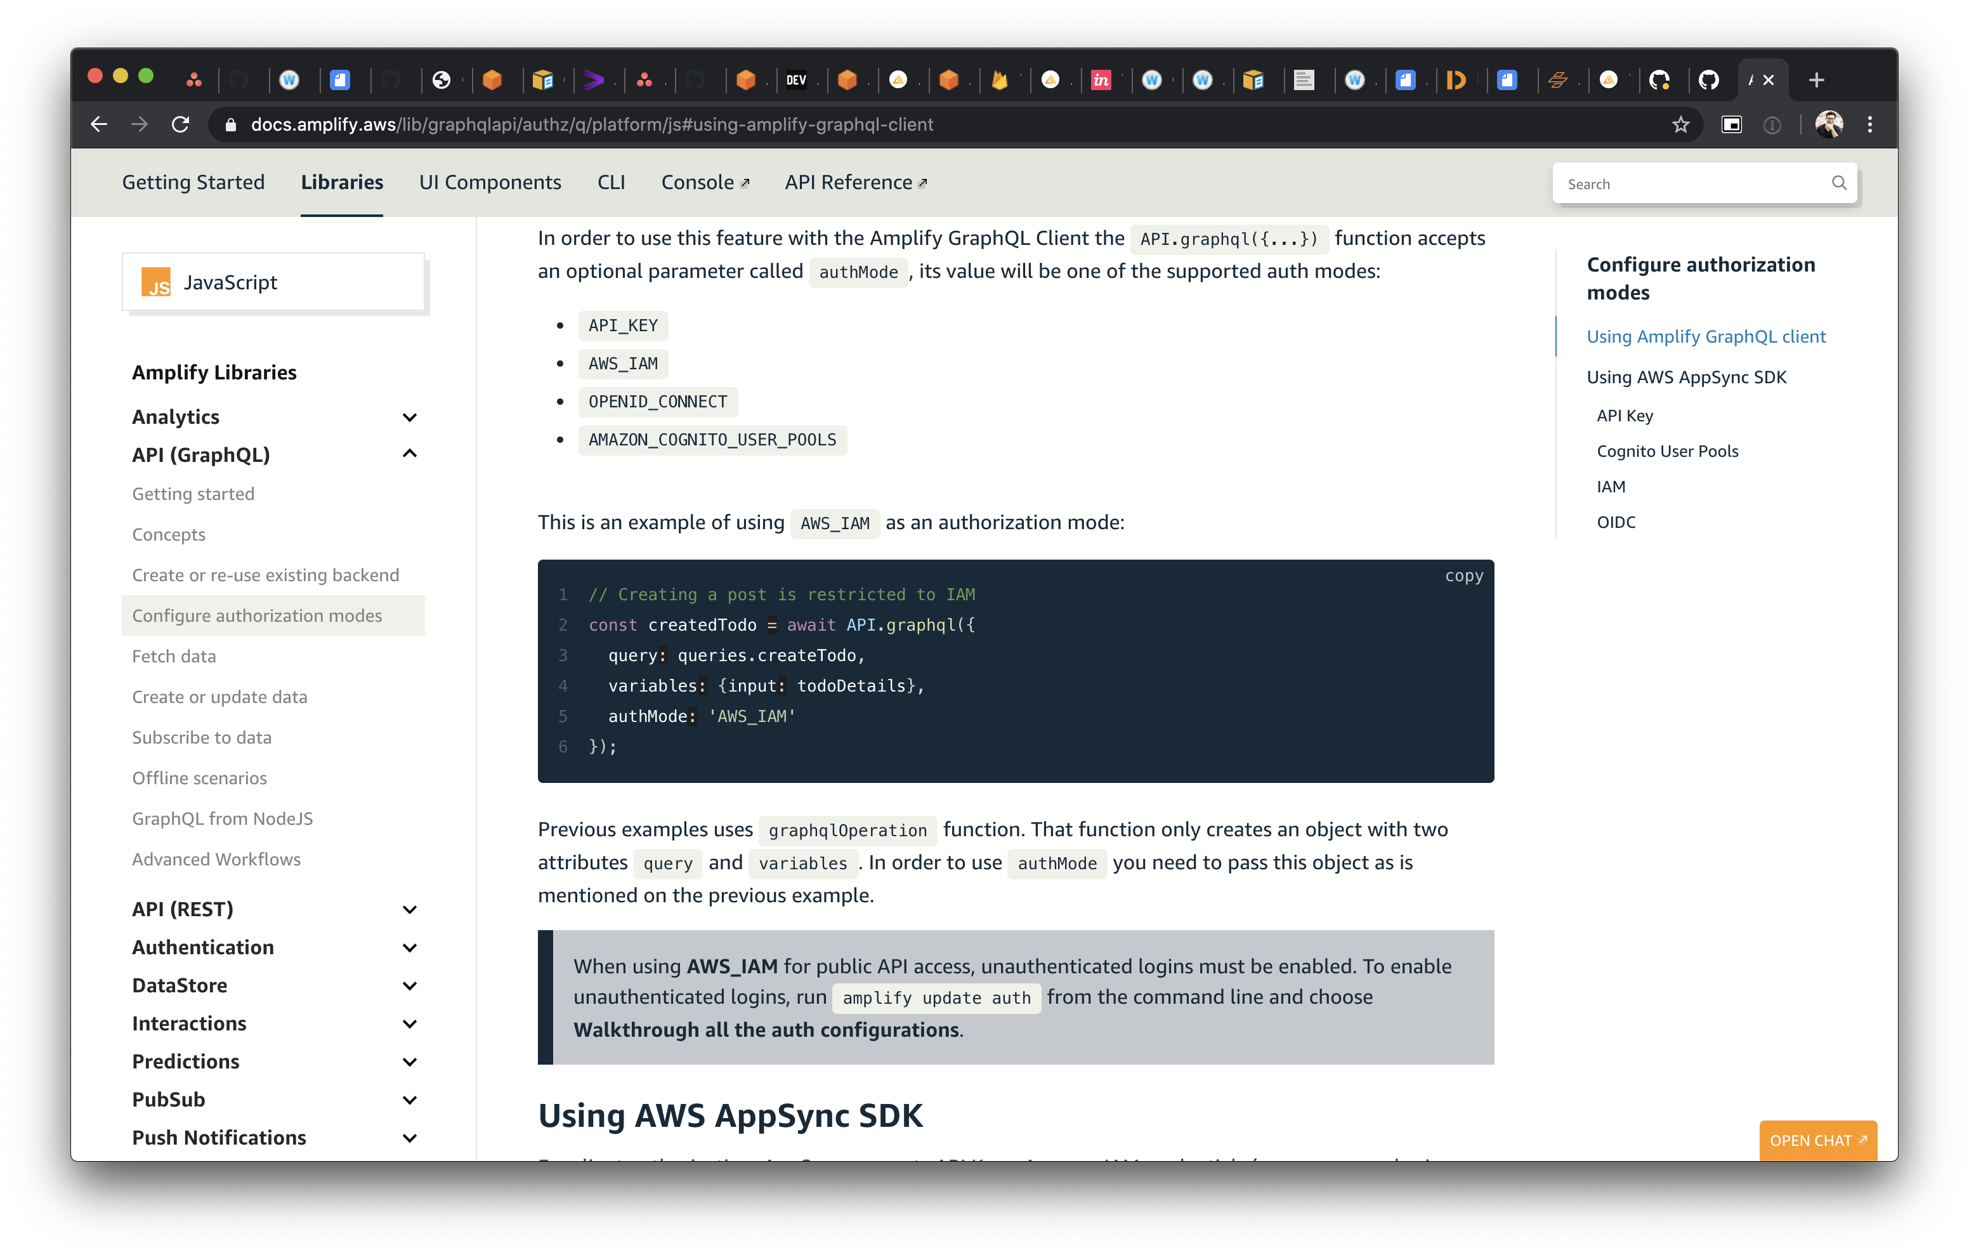The height and width of the screenshot is (1255, 1969).
Task: Expand the Analytics section
Action: (x=410, y=417)
